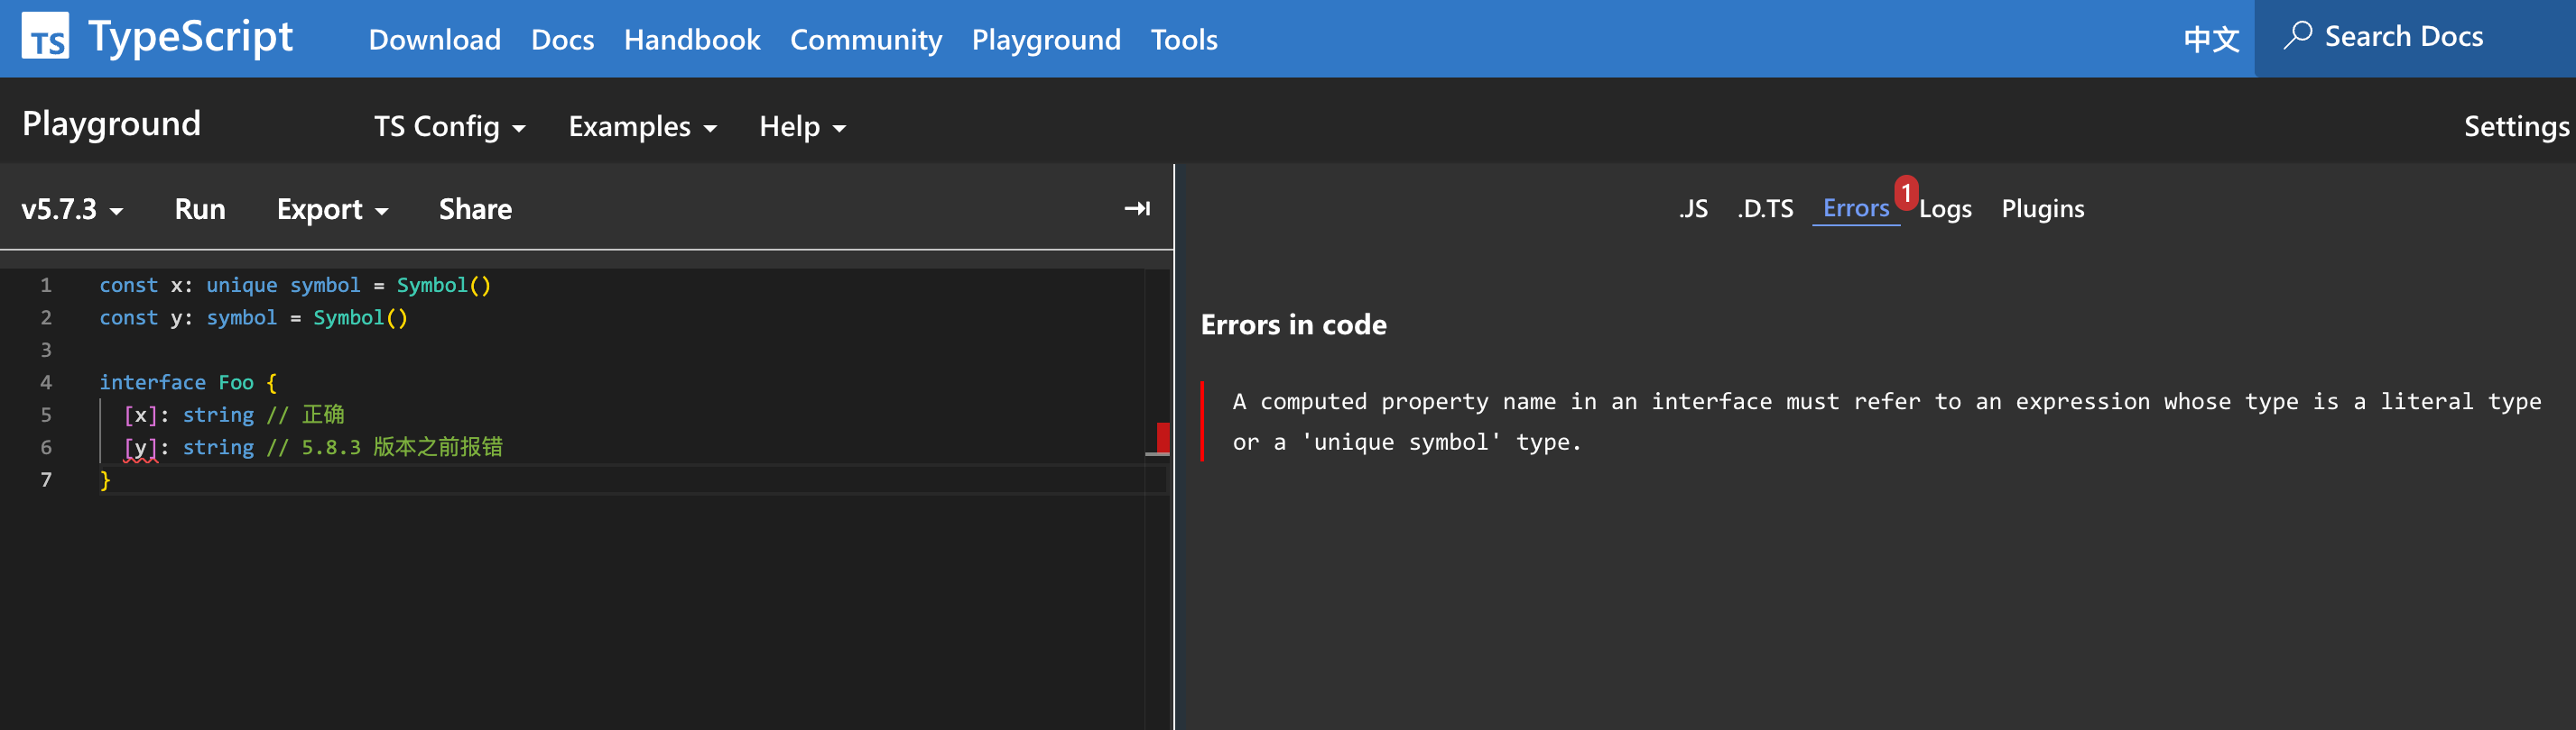Expand the Help menu

[802, 127]
